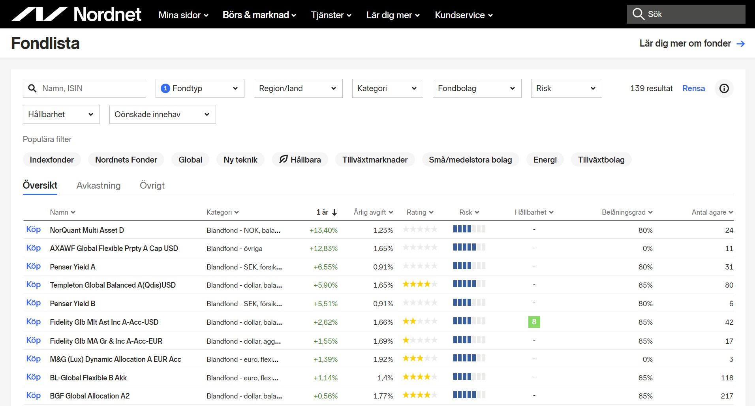The width and height of the screenshot is (755, 406).
Task: Open Fidelity Glb MA Gr & Inc A-Acc-EUR
Action: [106, 341]
